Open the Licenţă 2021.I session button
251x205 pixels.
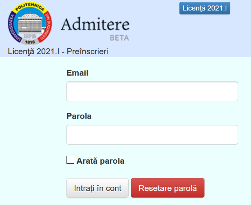(x=204, y=8)
